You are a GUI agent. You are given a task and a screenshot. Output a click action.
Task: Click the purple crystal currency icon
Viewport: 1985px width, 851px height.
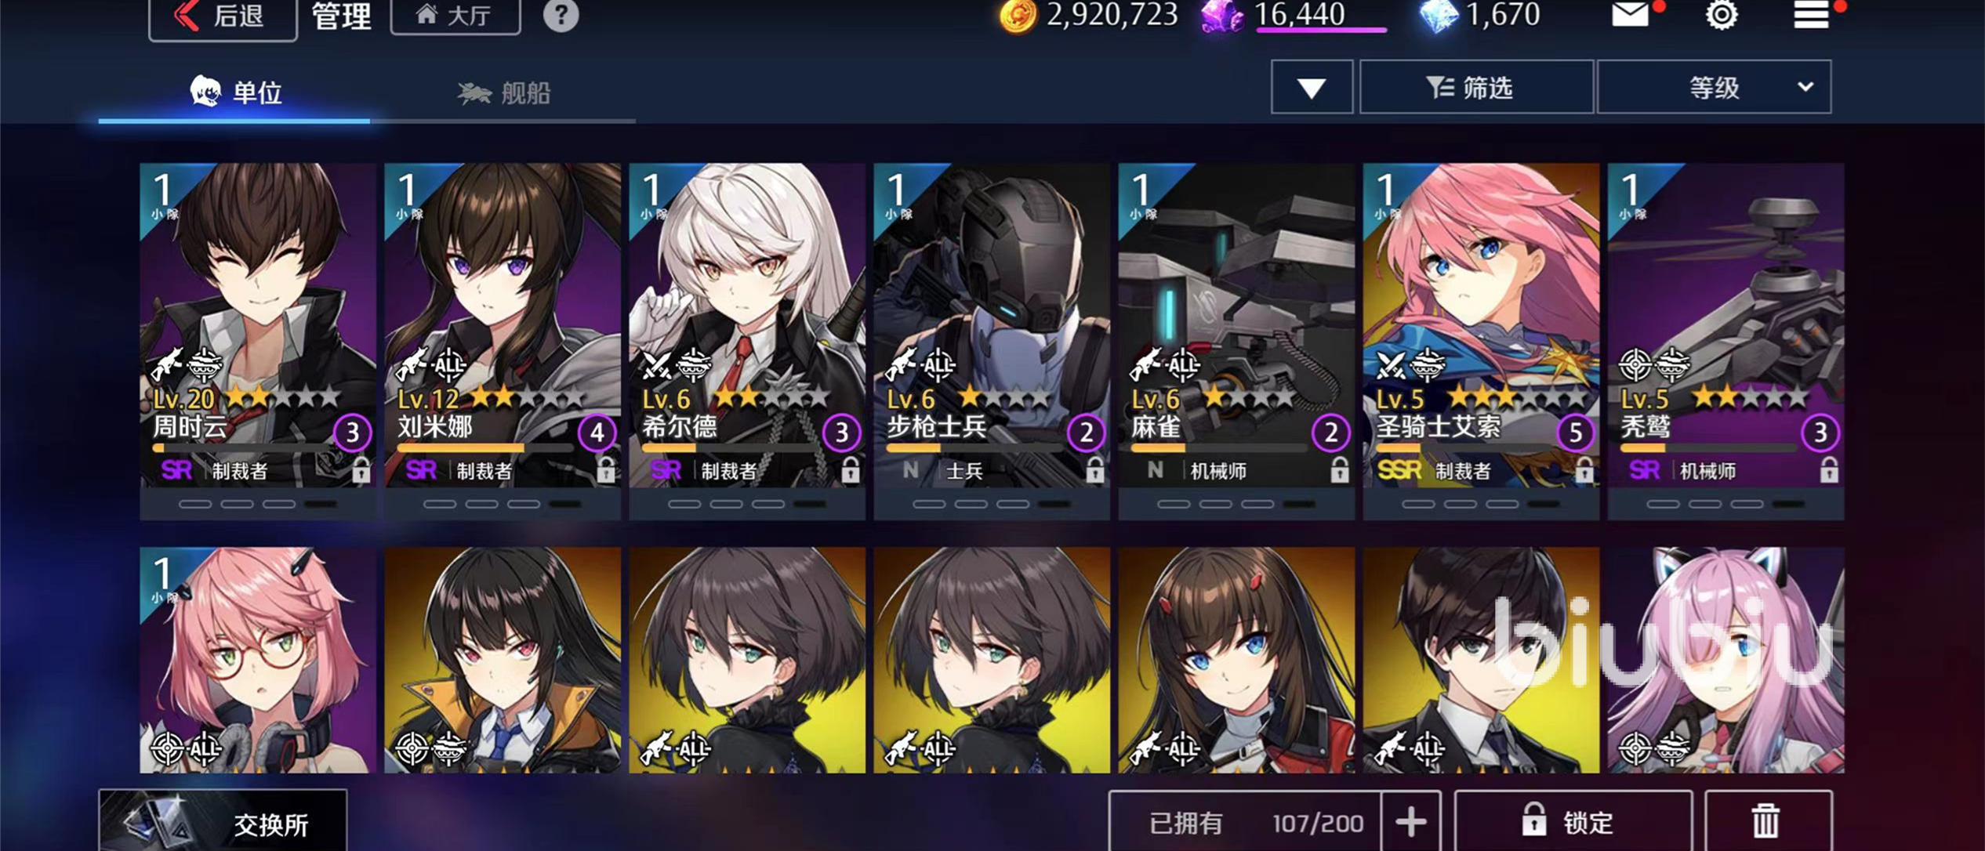[x=1221, y=16]
